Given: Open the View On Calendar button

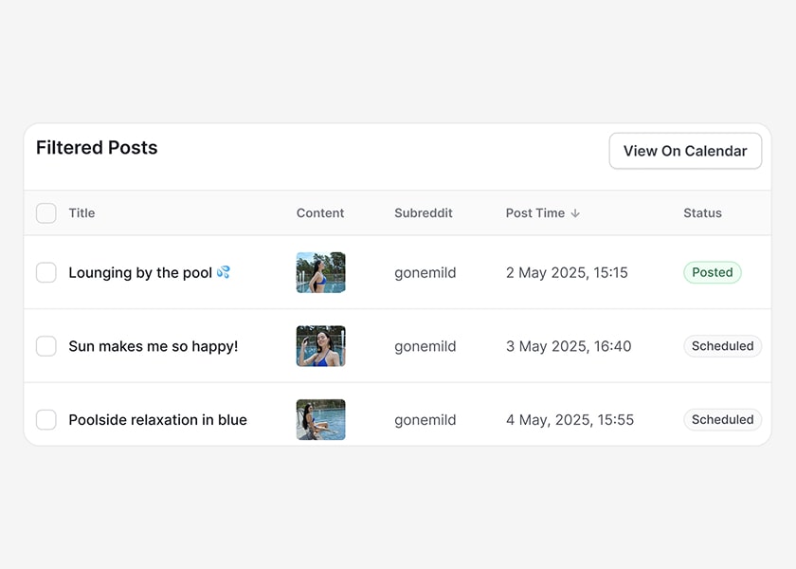Looking at the screenshot, I should 685,151.
